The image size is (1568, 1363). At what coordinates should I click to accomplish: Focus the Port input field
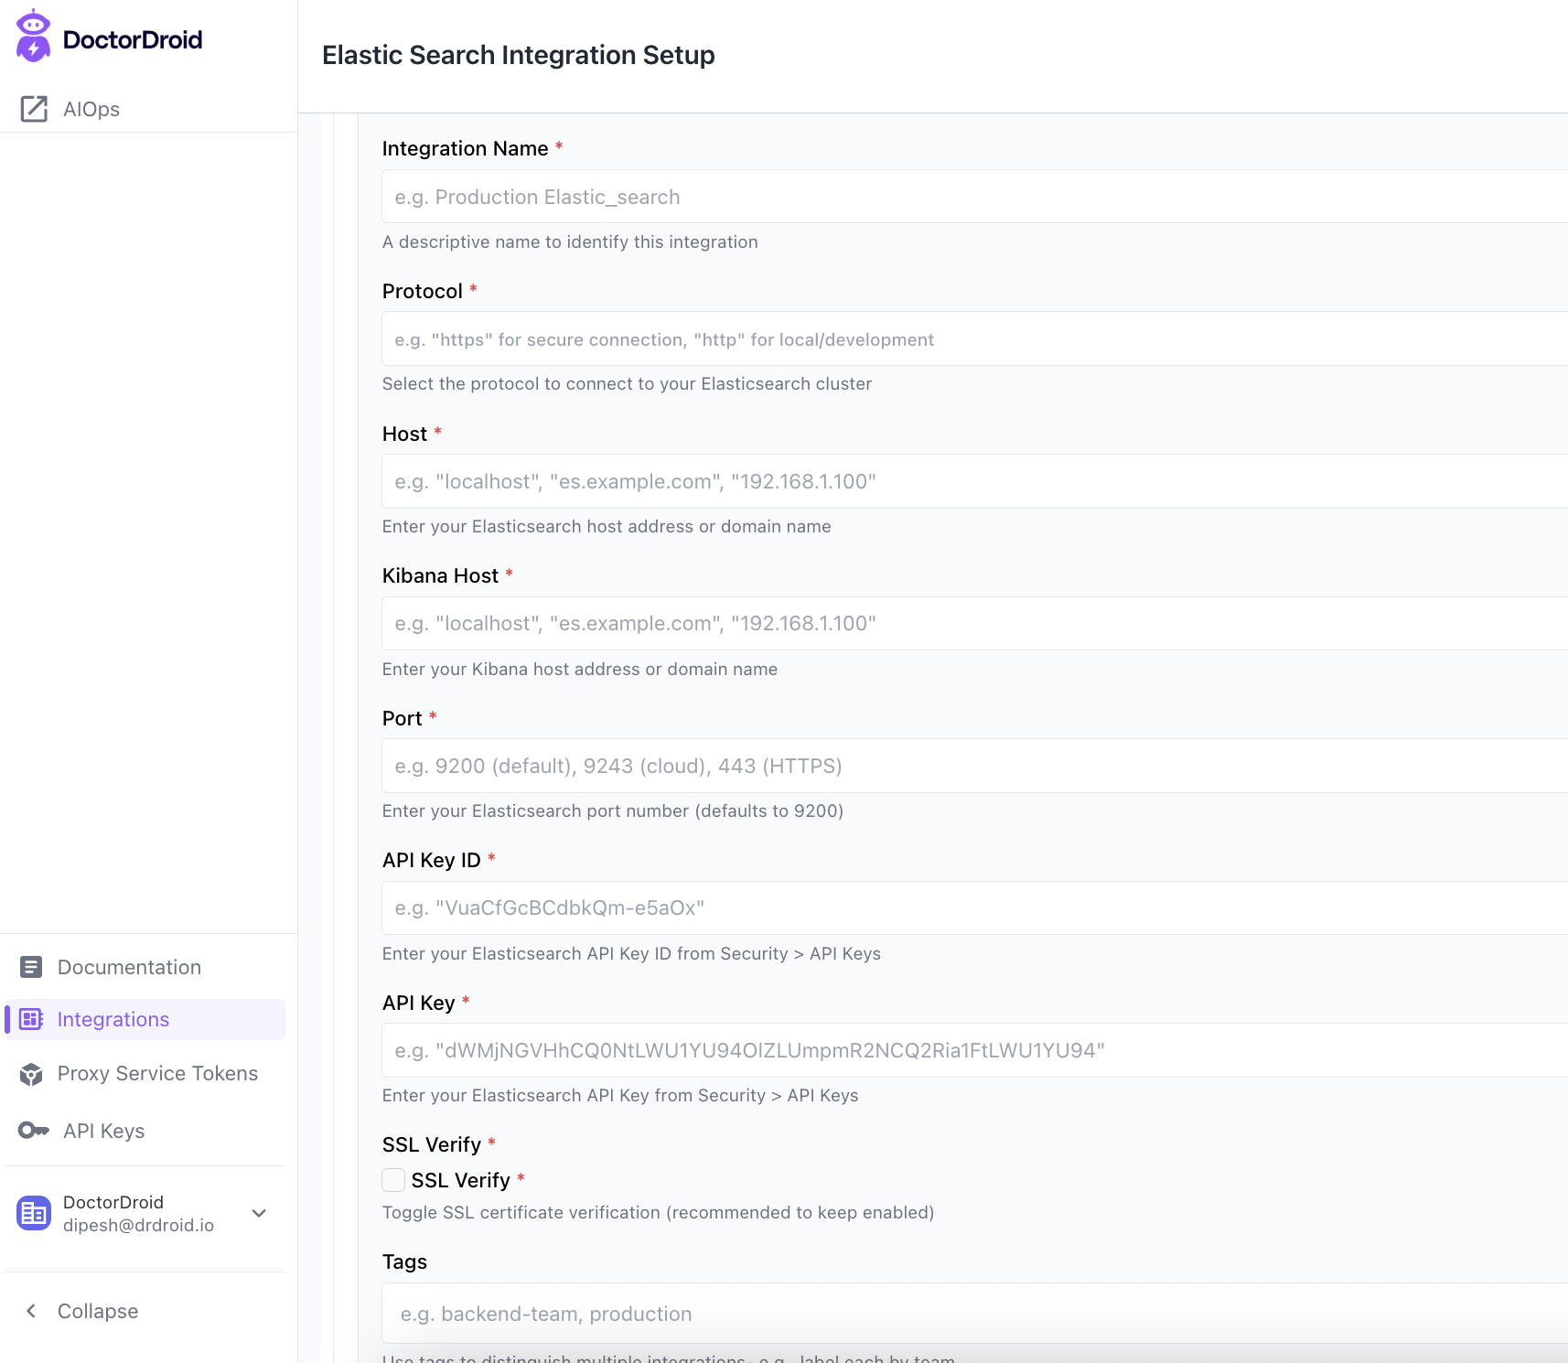[x=975, y=766]
